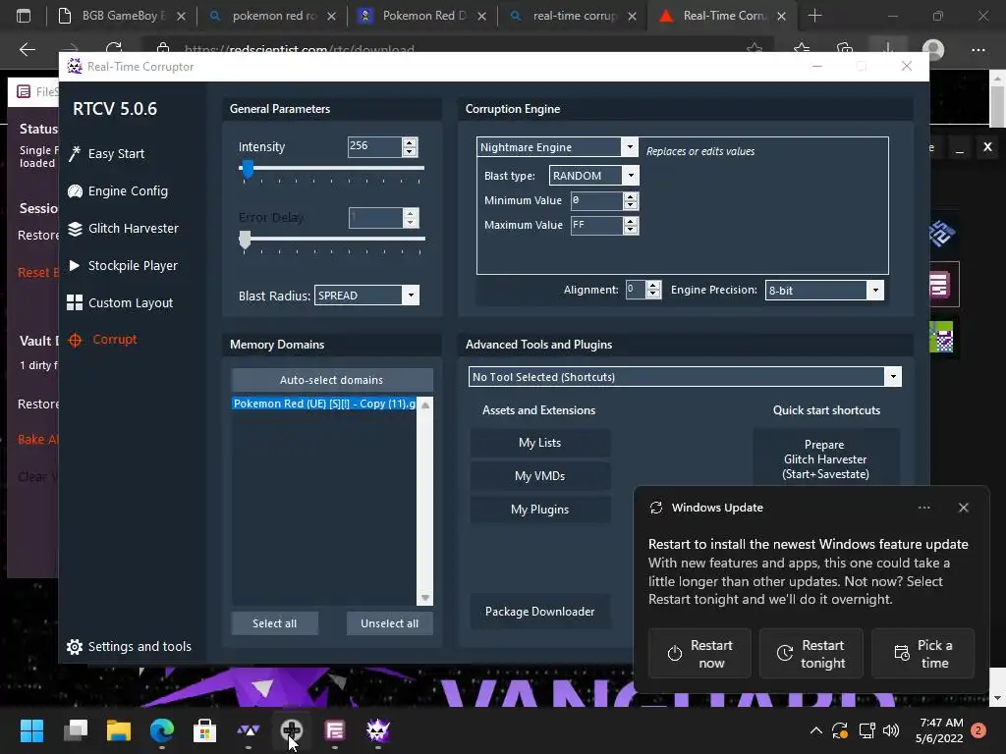The image size is (1006, 754).
Task: Click the Error Delay slider handle
Action: click(245, 240)
